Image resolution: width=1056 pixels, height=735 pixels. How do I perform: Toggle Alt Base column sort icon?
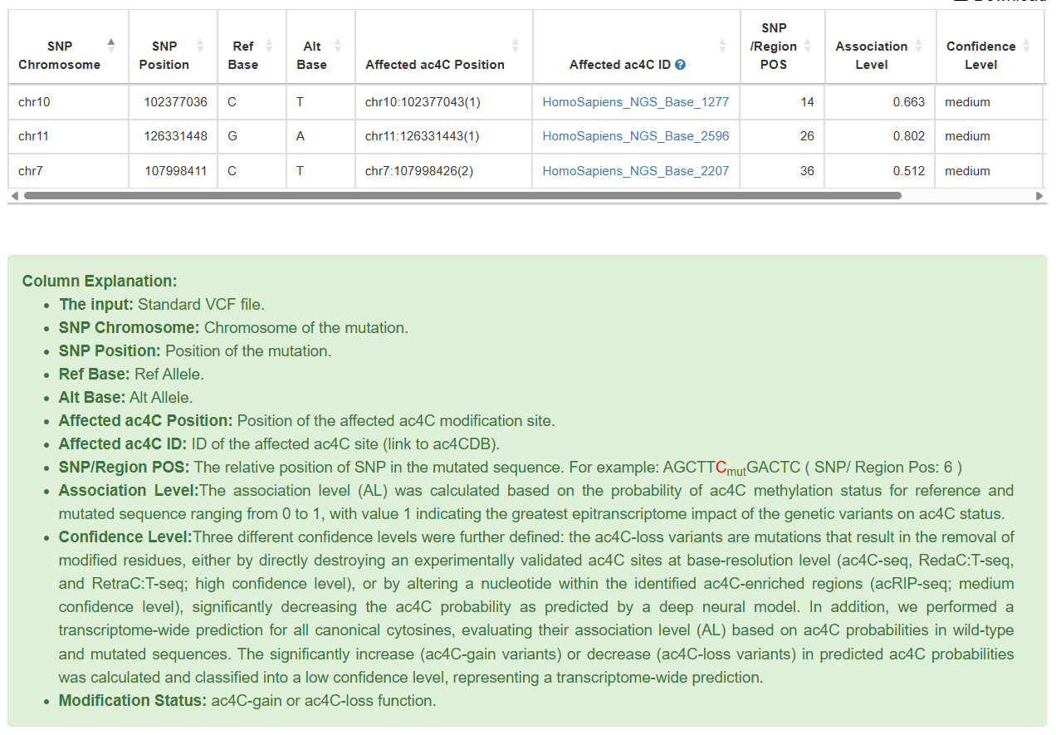click(x=337, y=46)
